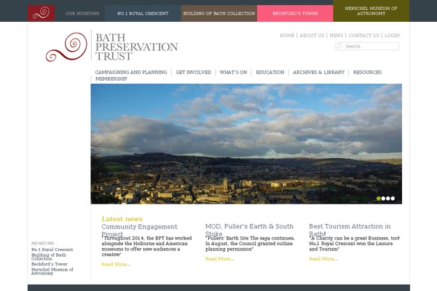Open the Education menu
437x291 pixels.
point(270,73)
